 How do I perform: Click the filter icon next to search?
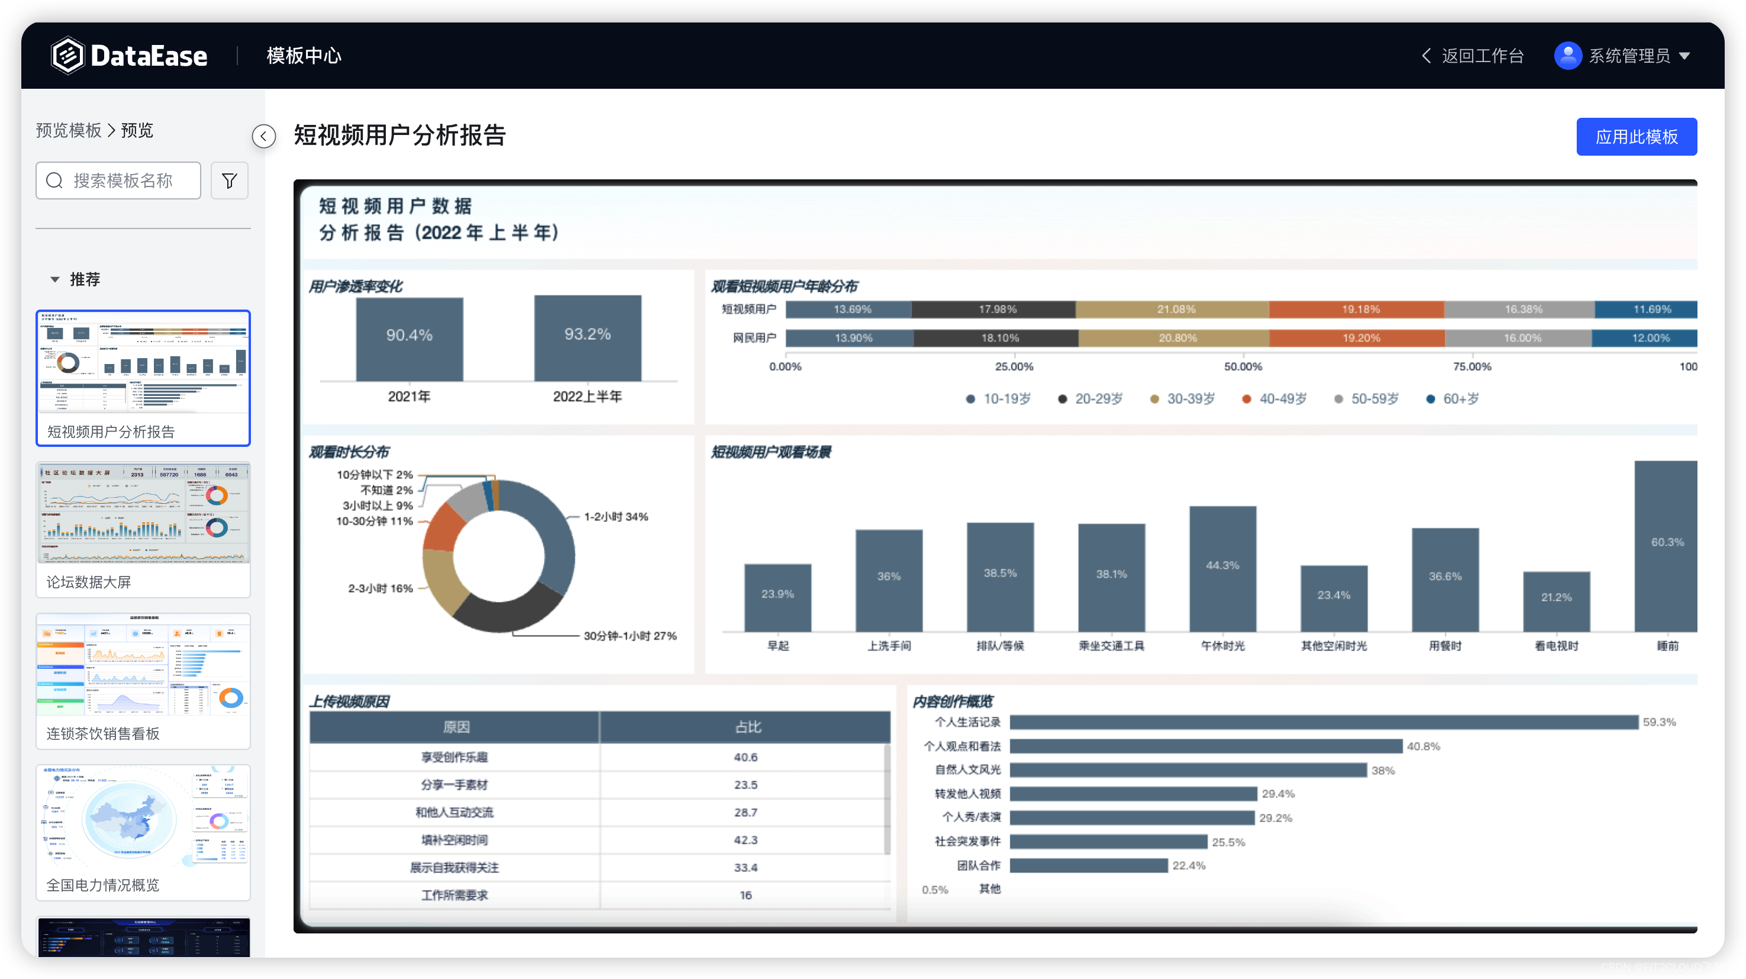pyautogui.click(x=233, y=181)
